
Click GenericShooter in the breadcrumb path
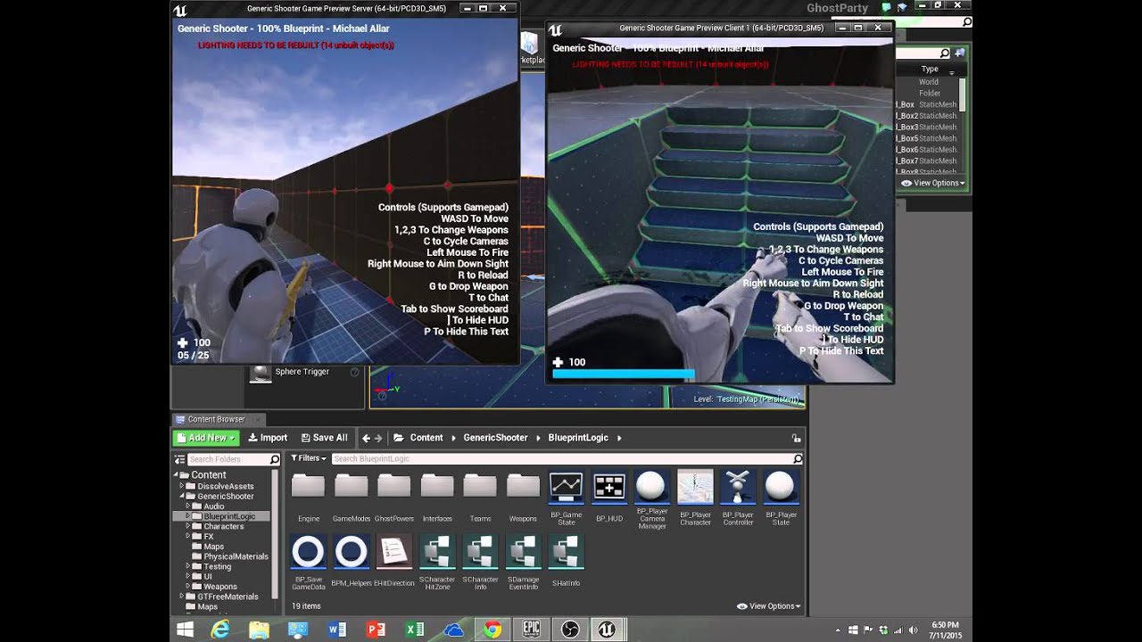(x=495, y=438)
